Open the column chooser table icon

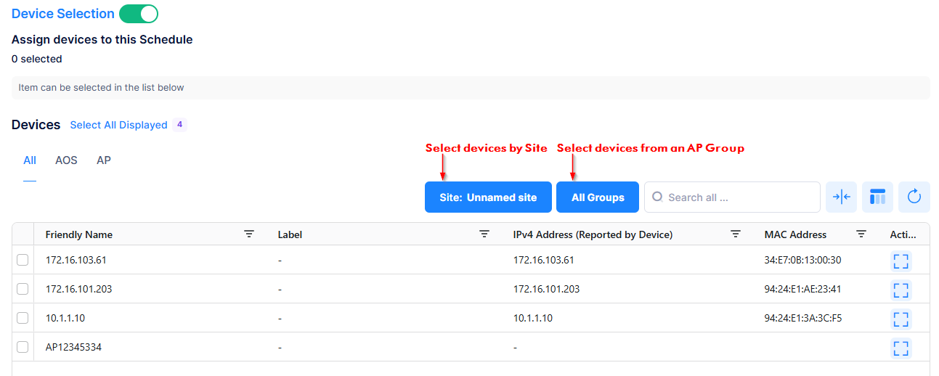877,197
